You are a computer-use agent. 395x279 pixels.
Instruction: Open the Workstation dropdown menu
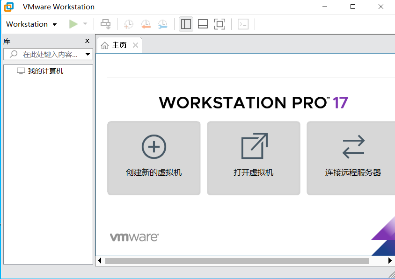pos(31,24)
